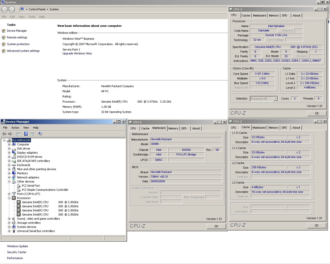Click OK in the CPU-Z Mainboard window
This screenshot has width=330, height=264.
216,226
